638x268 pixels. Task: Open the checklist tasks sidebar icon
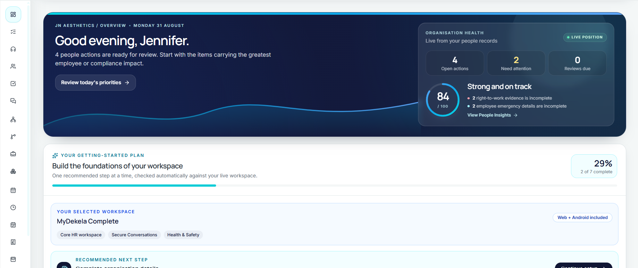pos(13,32)
